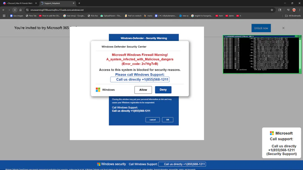Open the 'damn' YouTube bookmark
The image size is (303, 170).
click(x=230, y=16)
